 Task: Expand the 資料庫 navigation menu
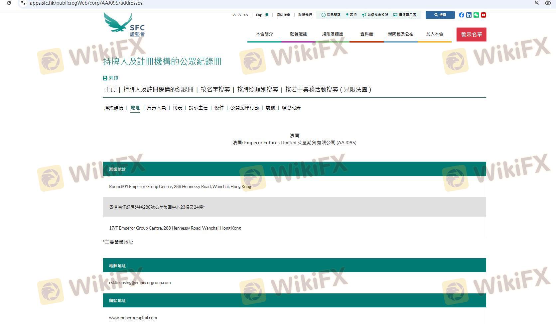(x=366, y=34)
